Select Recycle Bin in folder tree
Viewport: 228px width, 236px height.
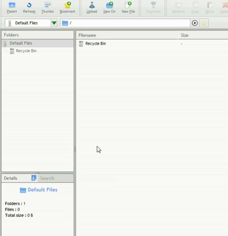[x=26, y=51]
